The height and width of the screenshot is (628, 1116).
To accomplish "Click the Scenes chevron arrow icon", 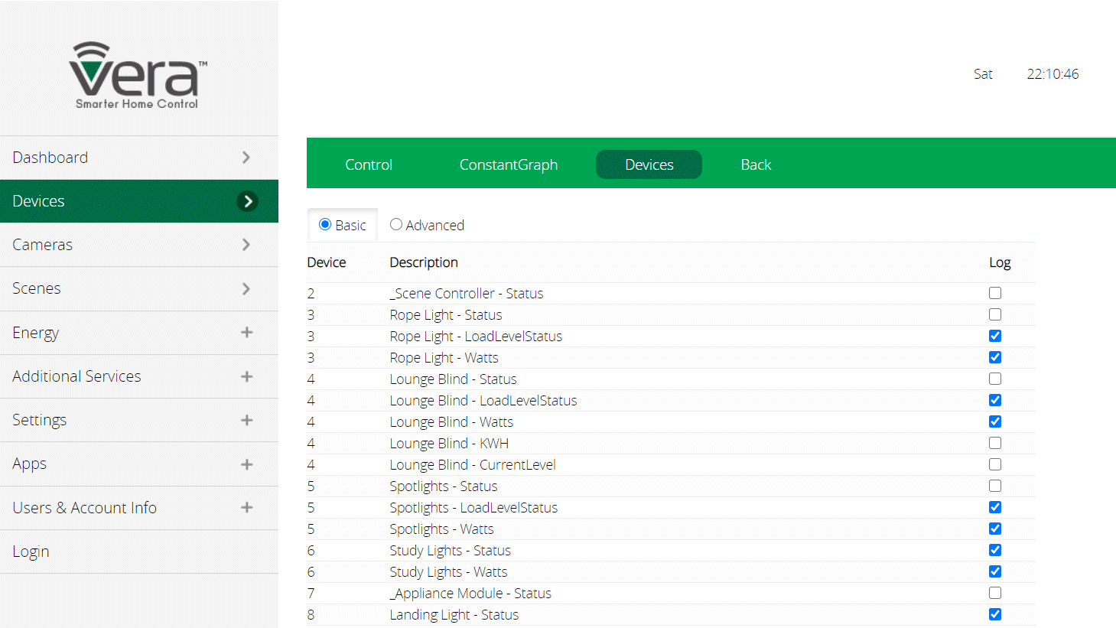I will pyautogui.click(x=246, y=288).
